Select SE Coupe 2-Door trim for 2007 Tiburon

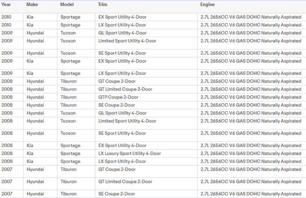click(117, 194)
